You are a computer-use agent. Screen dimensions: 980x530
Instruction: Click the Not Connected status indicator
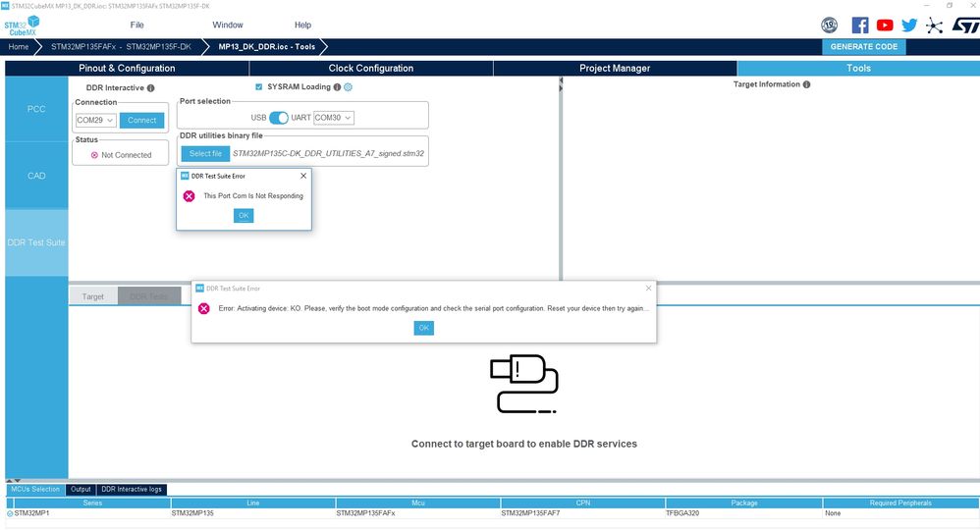[121, 155]
